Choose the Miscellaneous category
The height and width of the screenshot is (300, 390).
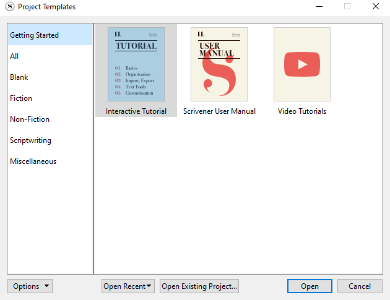coord(50,161)
